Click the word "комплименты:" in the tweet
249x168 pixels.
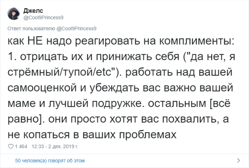[x=197, y=41]
